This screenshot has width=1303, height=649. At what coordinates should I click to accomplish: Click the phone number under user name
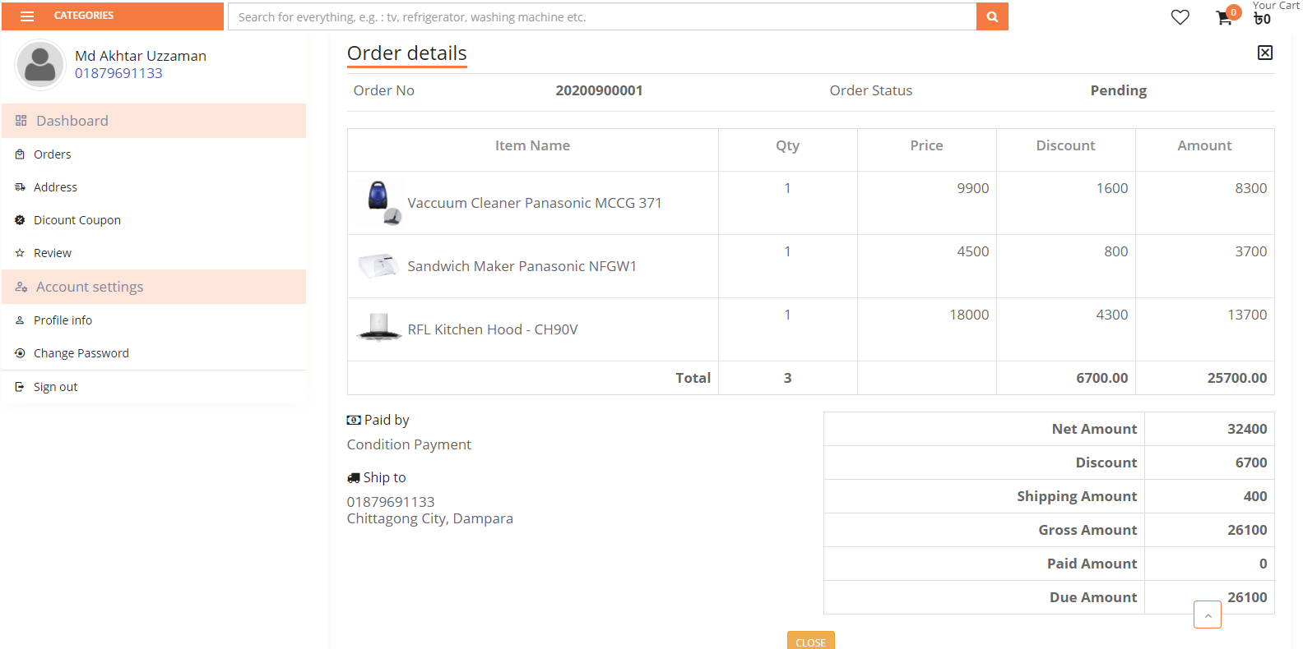[118, 73]
